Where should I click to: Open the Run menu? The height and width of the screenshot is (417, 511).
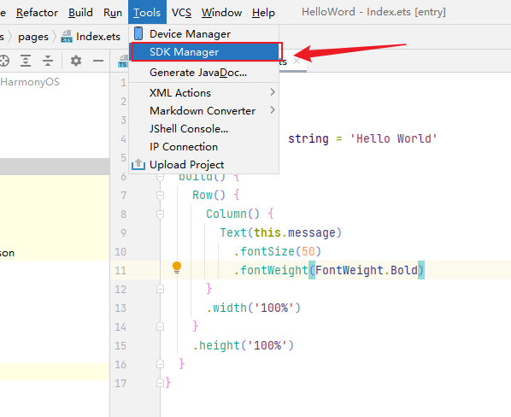pyautogui.click(x=113, y=12)
